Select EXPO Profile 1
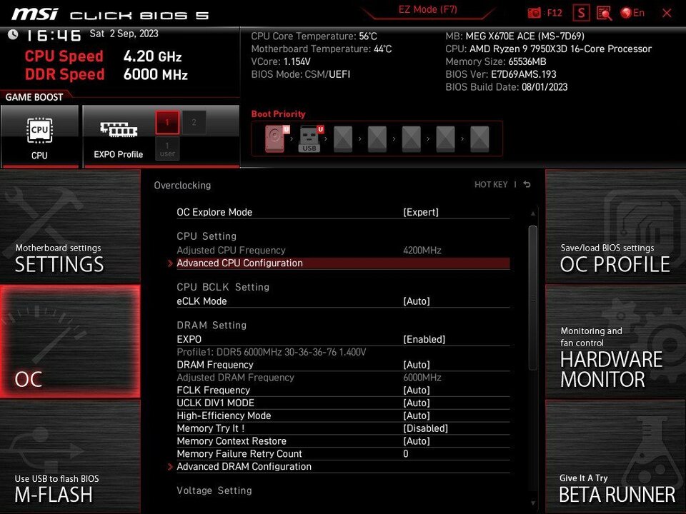The width and height of the screenshot is (686, 514). pyautogui.click(x=167, y=122)
